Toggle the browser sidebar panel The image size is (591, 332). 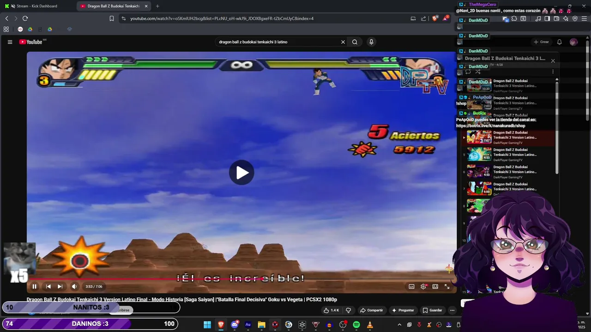point(547,18)
